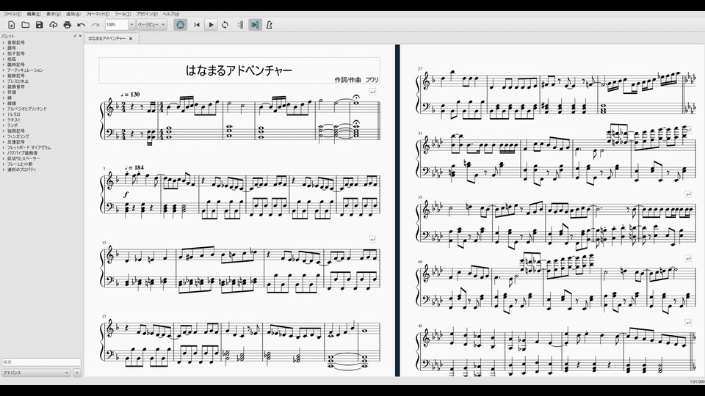Select the はなまるアドベンチャー score tab
Viewport: 705px width, 396px height.
(x=107, y=39)
